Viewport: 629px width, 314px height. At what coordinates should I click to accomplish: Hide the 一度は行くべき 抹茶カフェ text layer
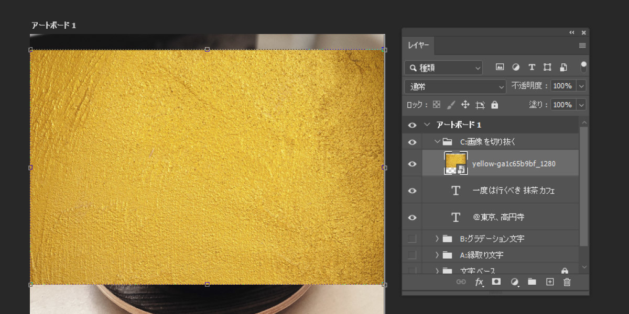click(x=412, y=191)
